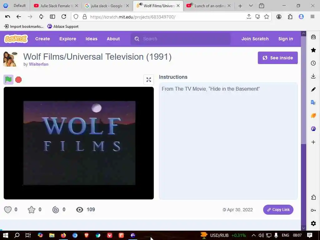This screenshot has height=240, width=320.
Task: Open Walterfan's profile link
Action: click(x=39, y=64)
